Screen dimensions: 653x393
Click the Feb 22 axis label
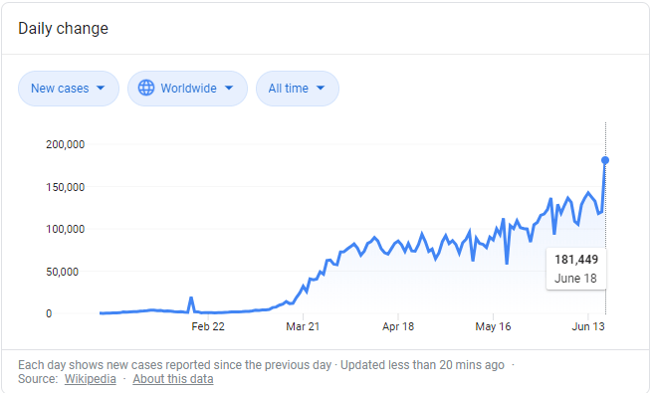pyautogui.click(x=208, y=326)
